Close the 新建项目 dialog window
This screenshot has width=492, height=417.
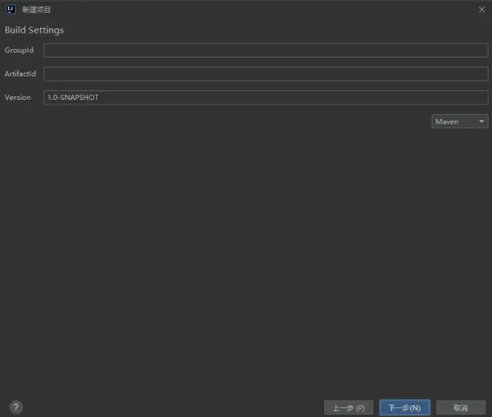[x=482, y=10]
